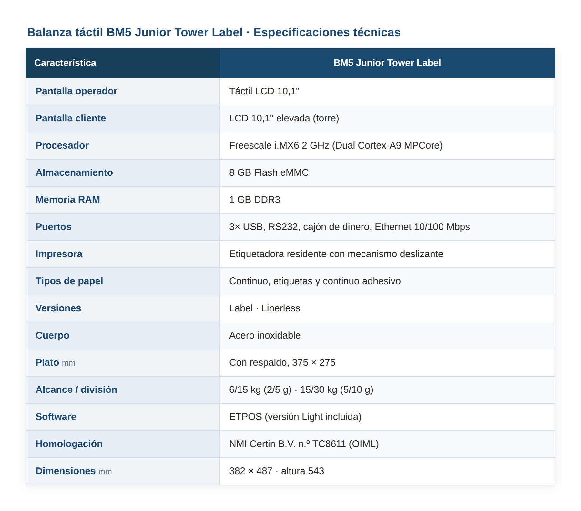Select the Tipos de papel label

69,281
